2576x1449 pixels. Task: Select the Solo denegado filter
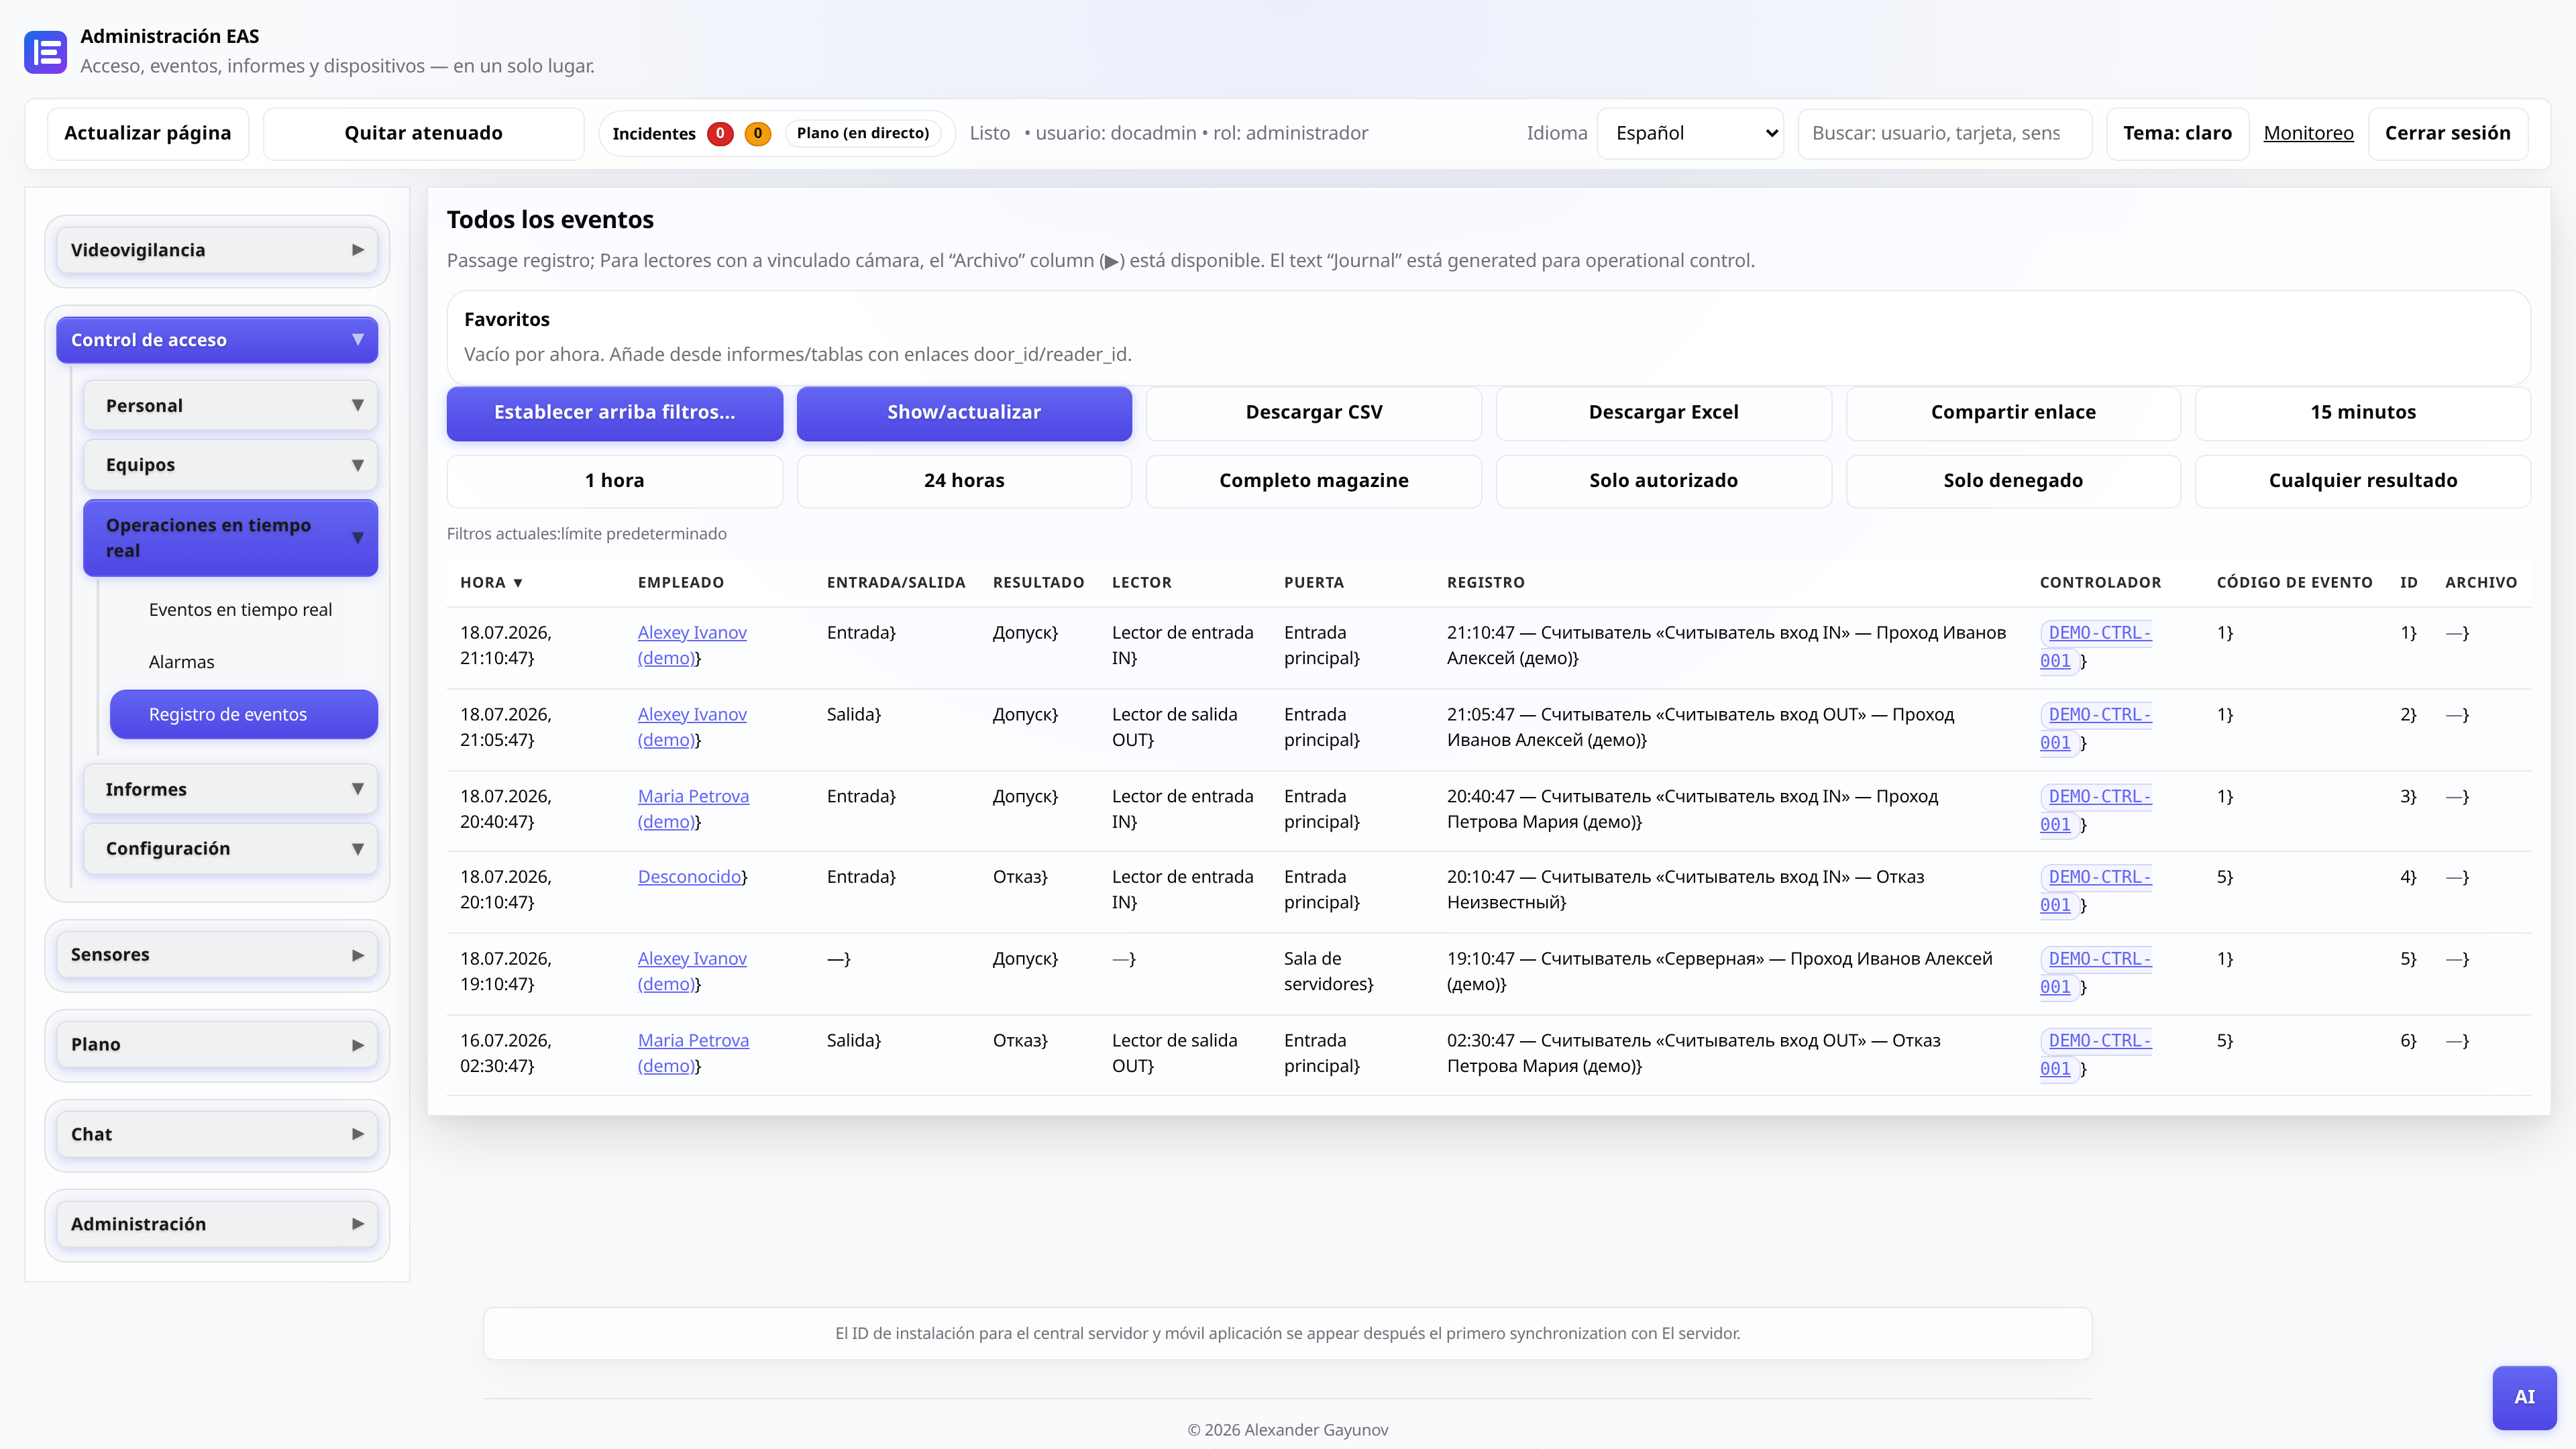(2012, 481)
